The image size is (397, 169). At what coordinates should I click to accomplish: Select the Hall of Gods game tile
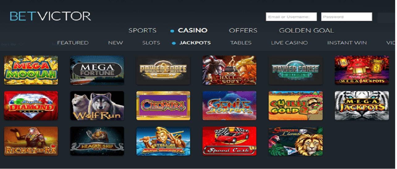[229, 70]
